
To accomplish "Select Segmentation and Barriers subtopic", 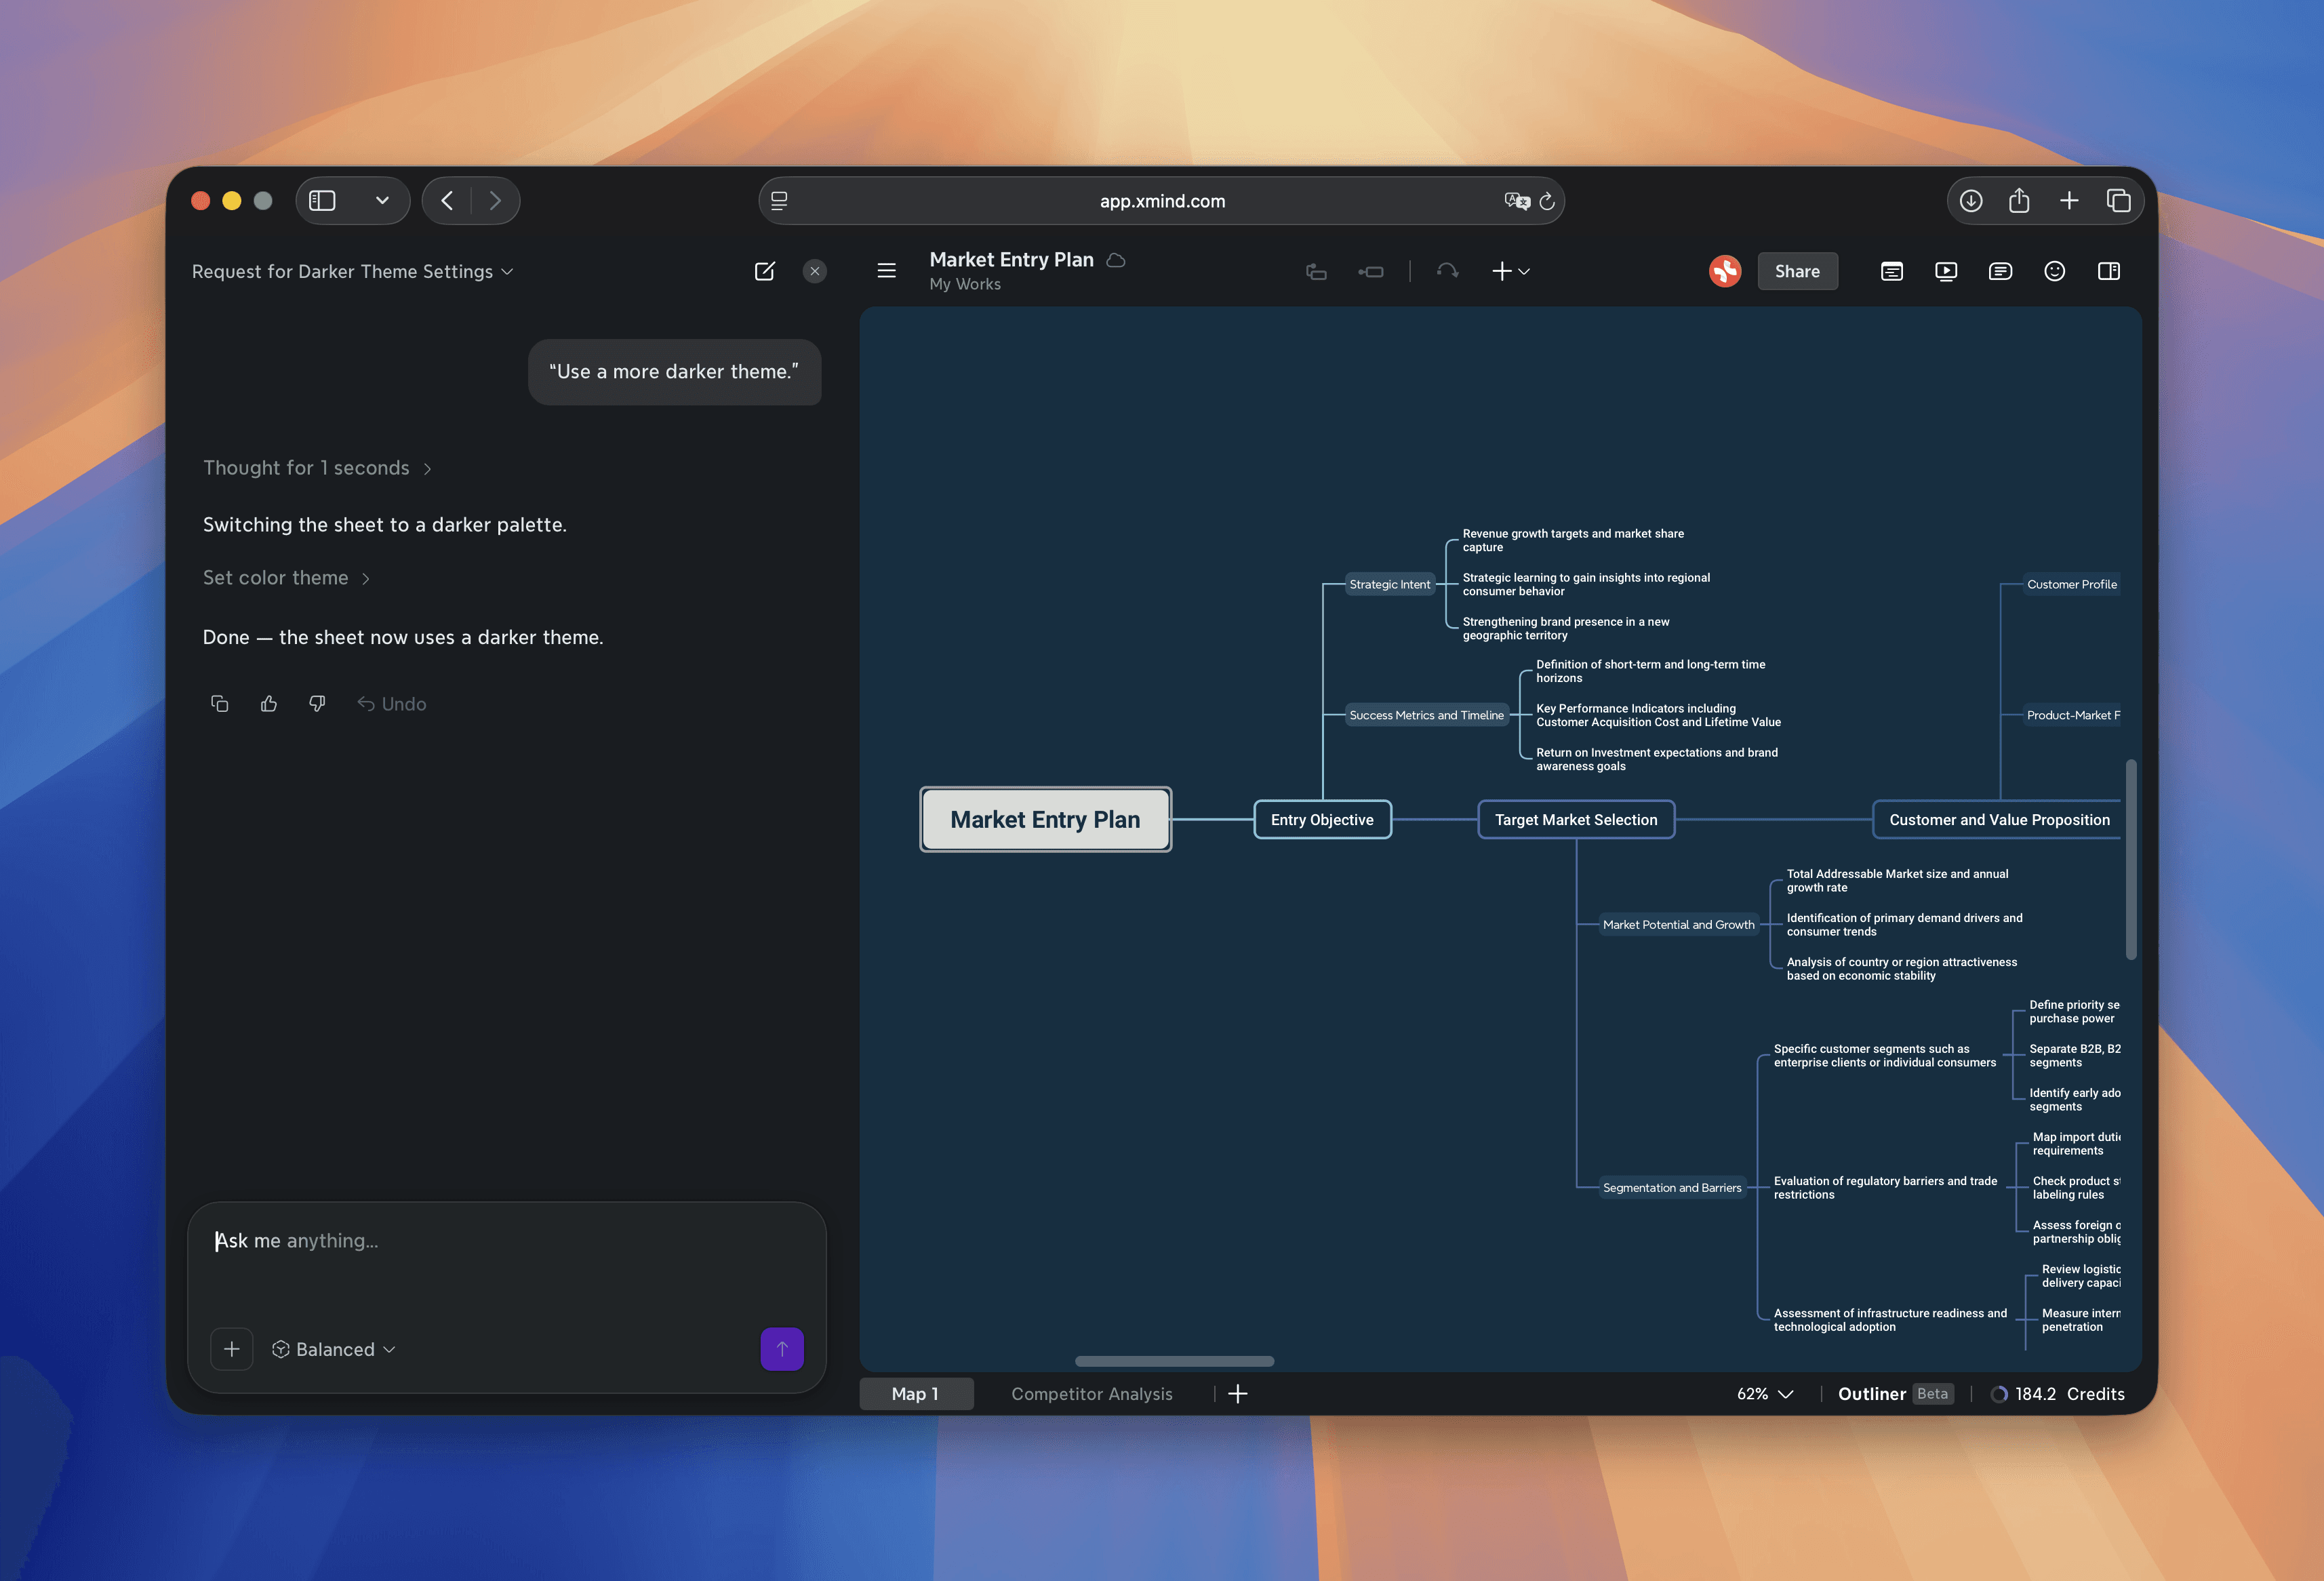I will pyautogui.click(x=1672, y=1188).
